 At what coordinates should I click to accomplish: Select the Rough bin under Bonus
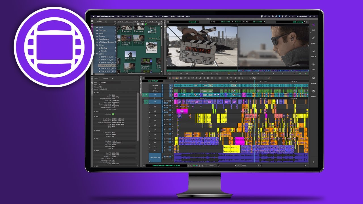point(104,51)
